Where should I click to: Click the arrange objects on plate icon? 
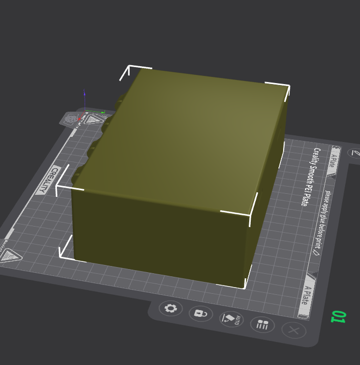262,325
